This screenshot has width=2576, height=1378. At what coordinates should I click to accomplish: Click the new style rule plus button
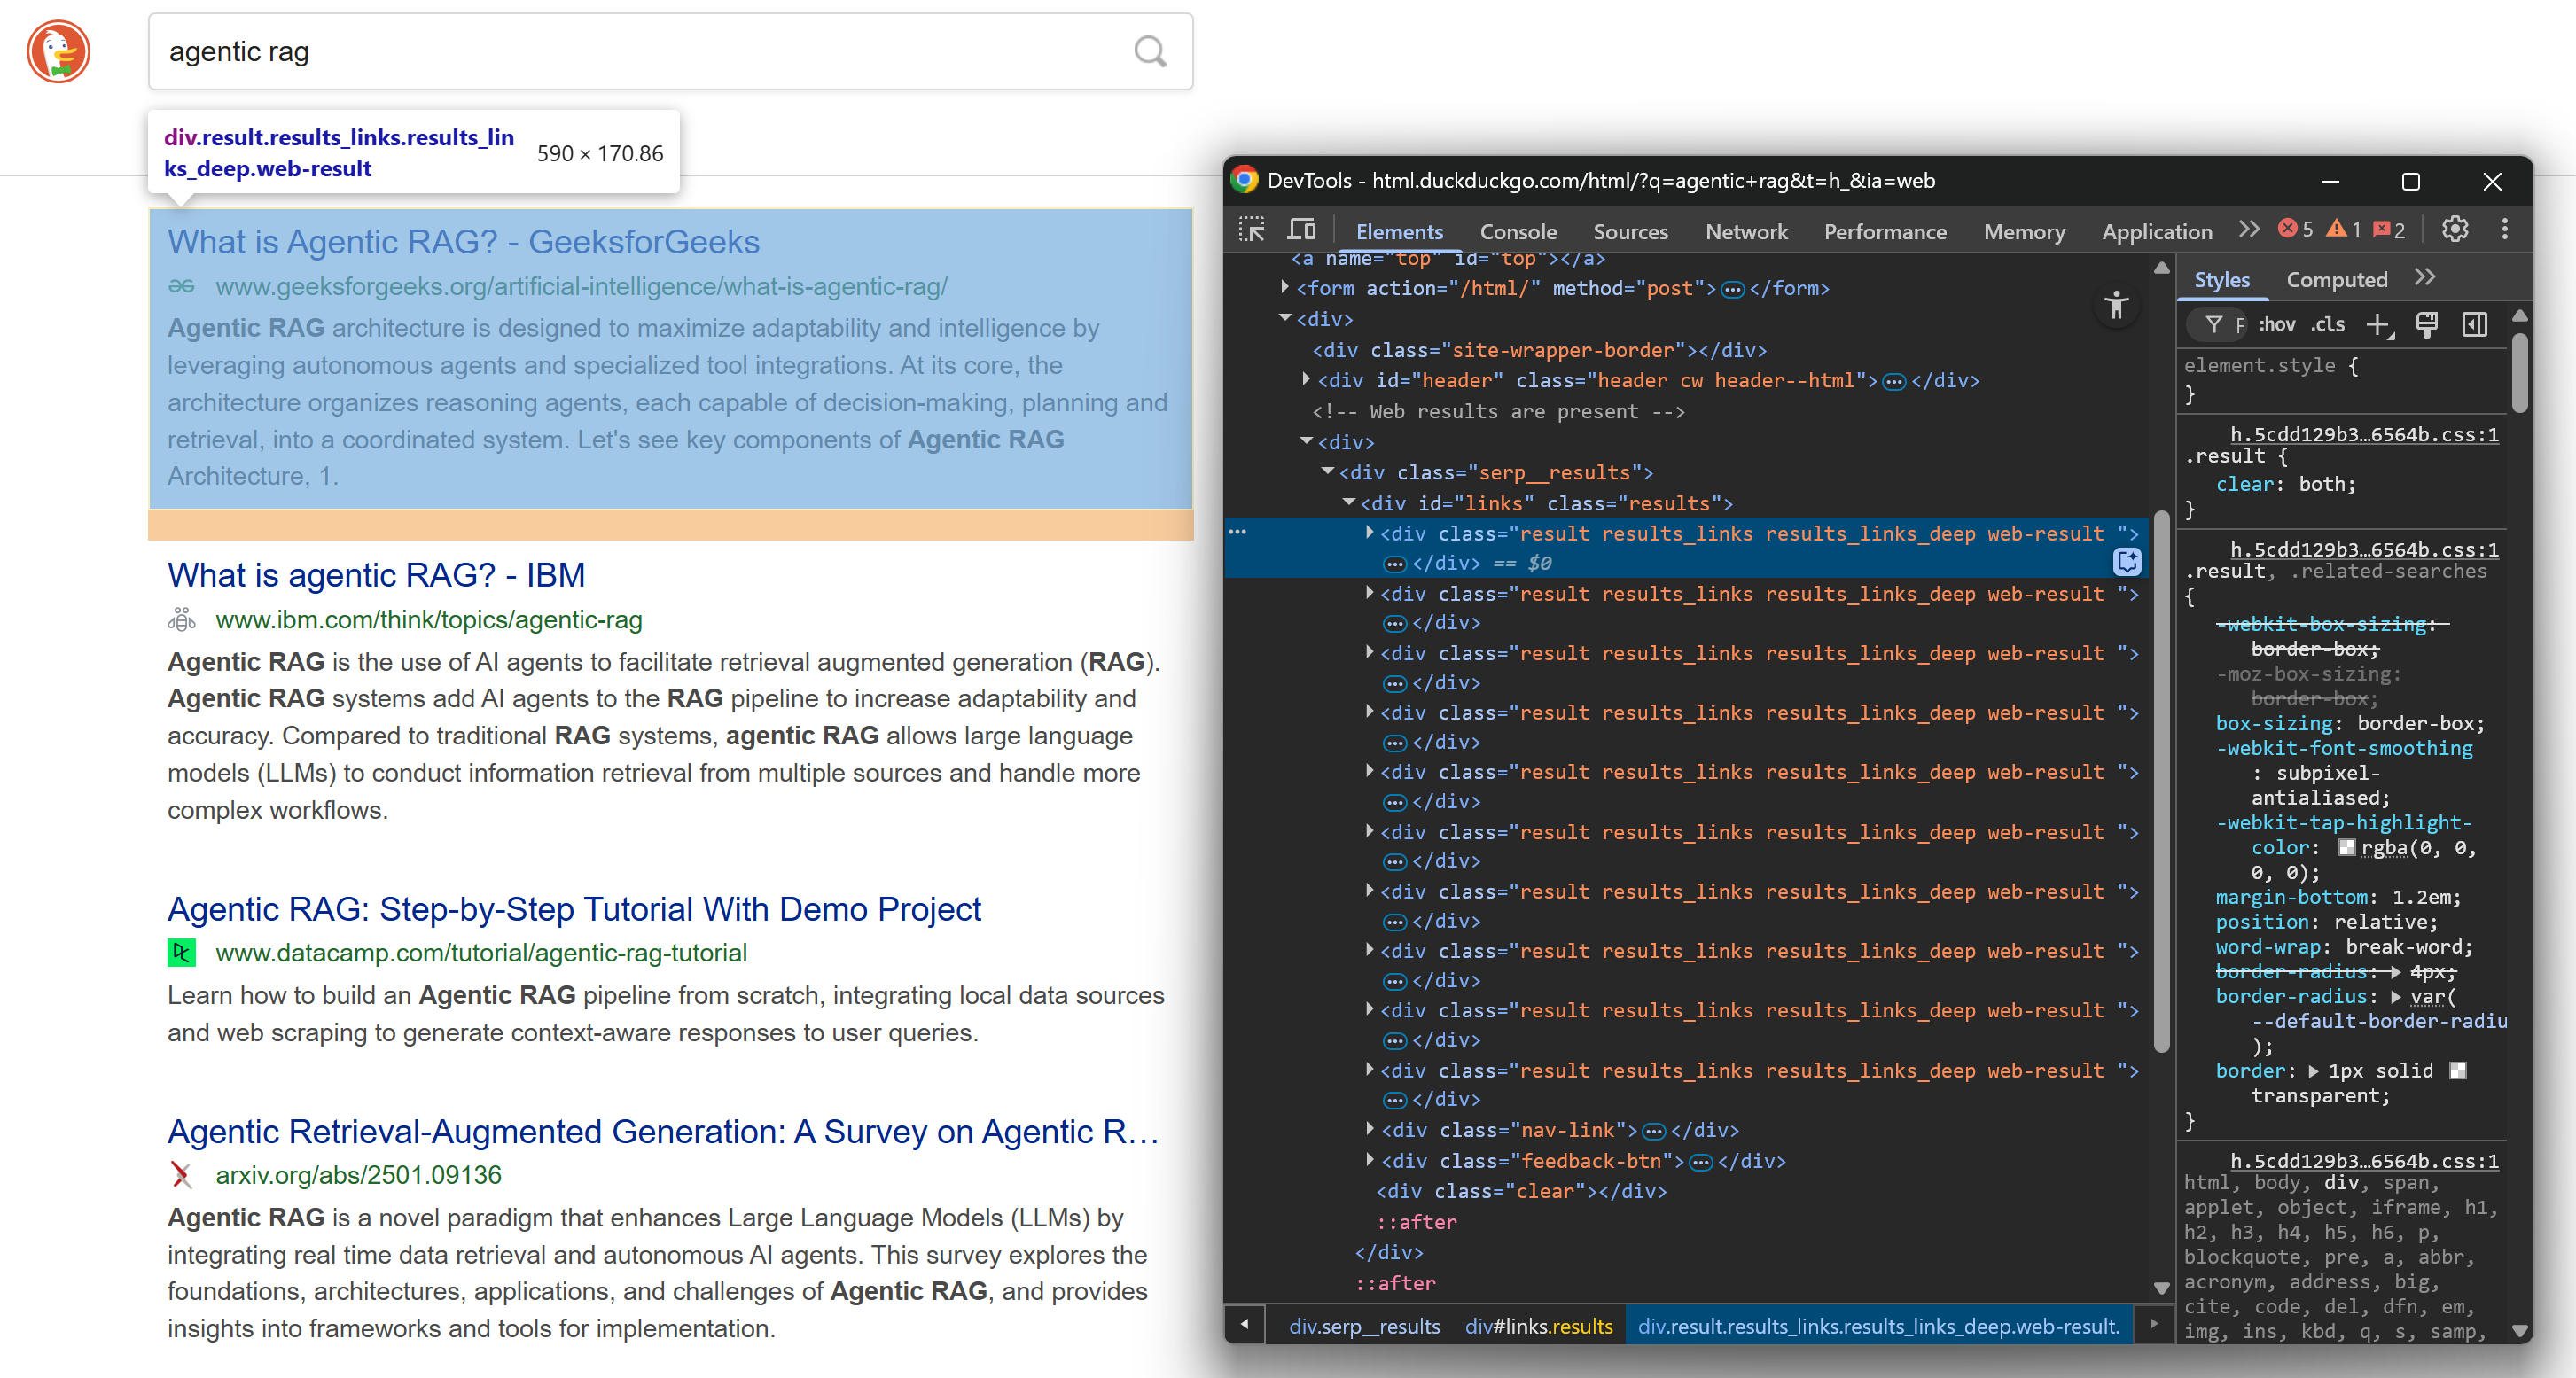coord(2380,325)
